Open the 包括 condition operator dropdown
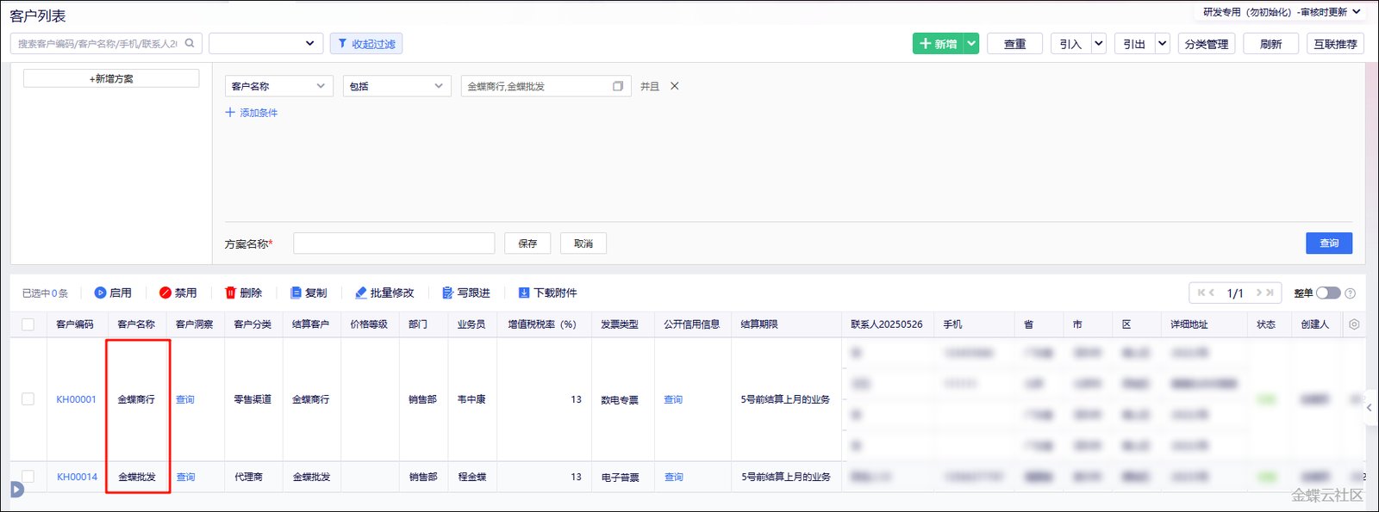The image size is (1379, 512). (x=396, y=86)
